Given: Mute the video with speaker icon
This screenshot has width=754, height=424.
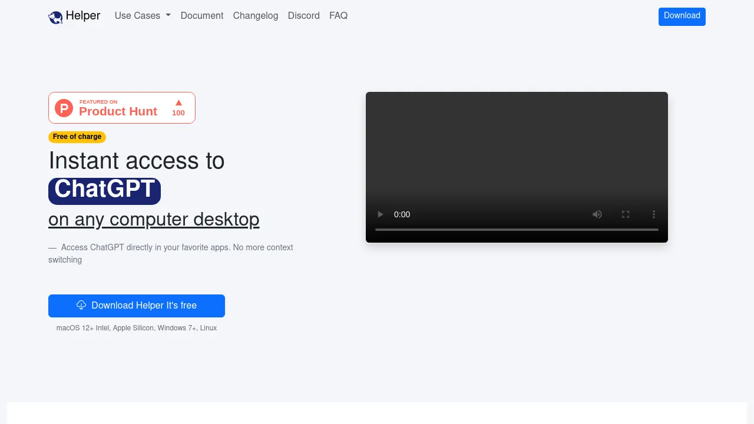Looking at the screenshot, I should point(597,214).
